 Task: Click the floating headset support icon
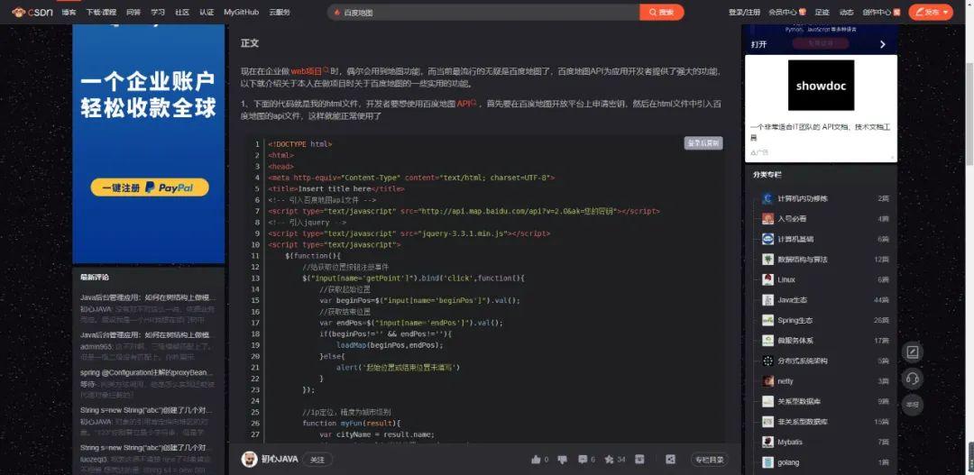coord(912,379)
